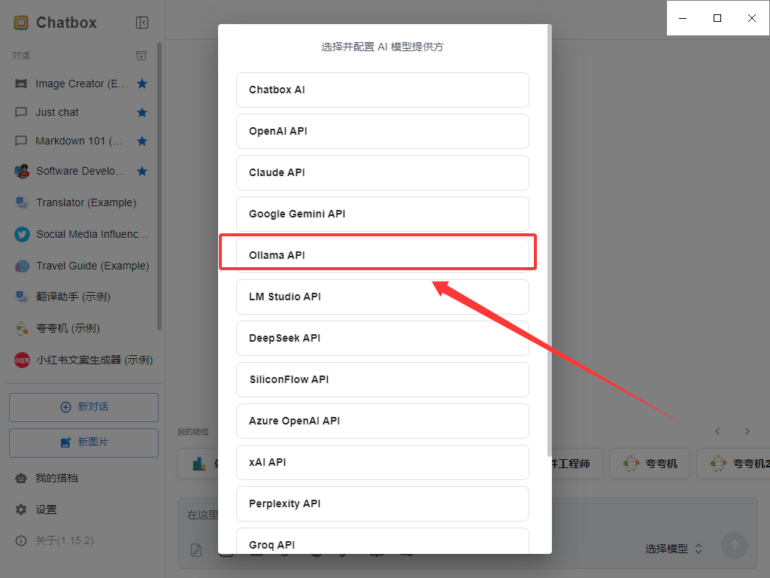Choose Azure OpenAI API provider
This screenshot has height=578, width=770.
point(383,421)
